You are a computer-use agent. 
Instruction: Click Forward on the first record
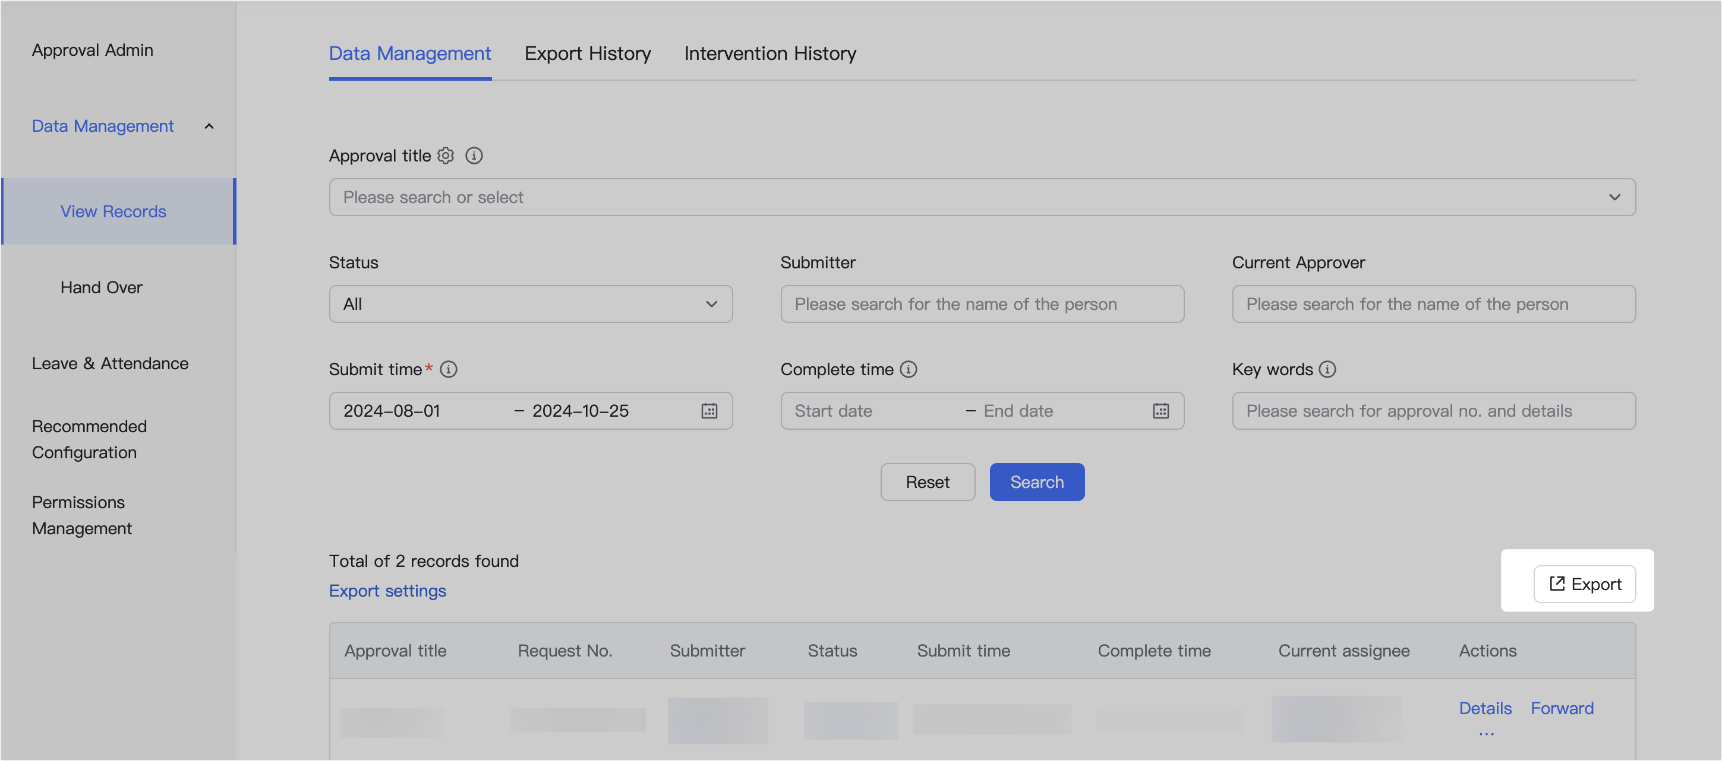pos(1562,708)
